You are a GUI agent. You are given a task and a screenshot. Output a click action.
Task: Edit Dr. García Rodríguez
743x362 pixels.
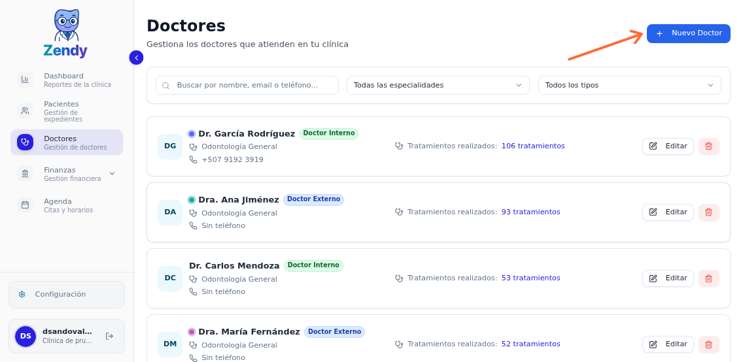pyautogui.click(x=668, y=146)
